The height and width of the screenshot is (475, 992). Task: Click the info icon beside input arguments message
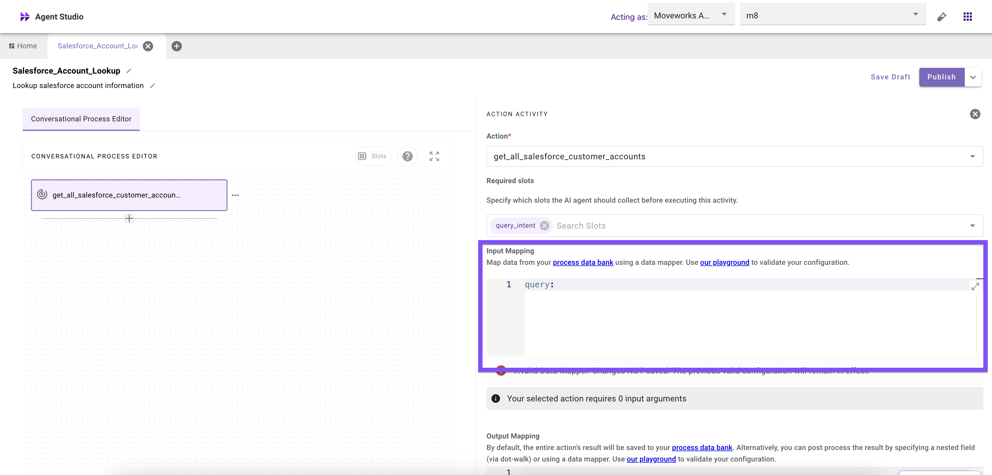495,399
